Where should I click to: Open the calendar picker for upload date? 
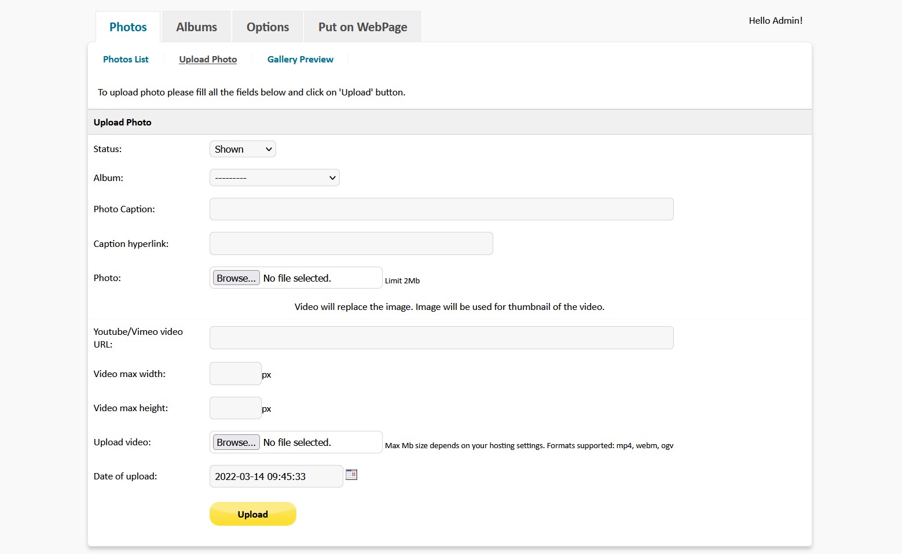351,474
